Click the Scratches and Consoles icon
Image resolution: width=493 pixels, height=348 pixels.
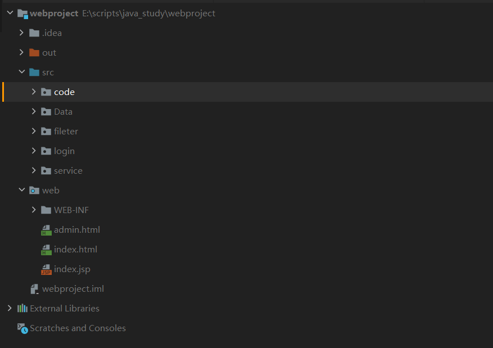[22, 328]
